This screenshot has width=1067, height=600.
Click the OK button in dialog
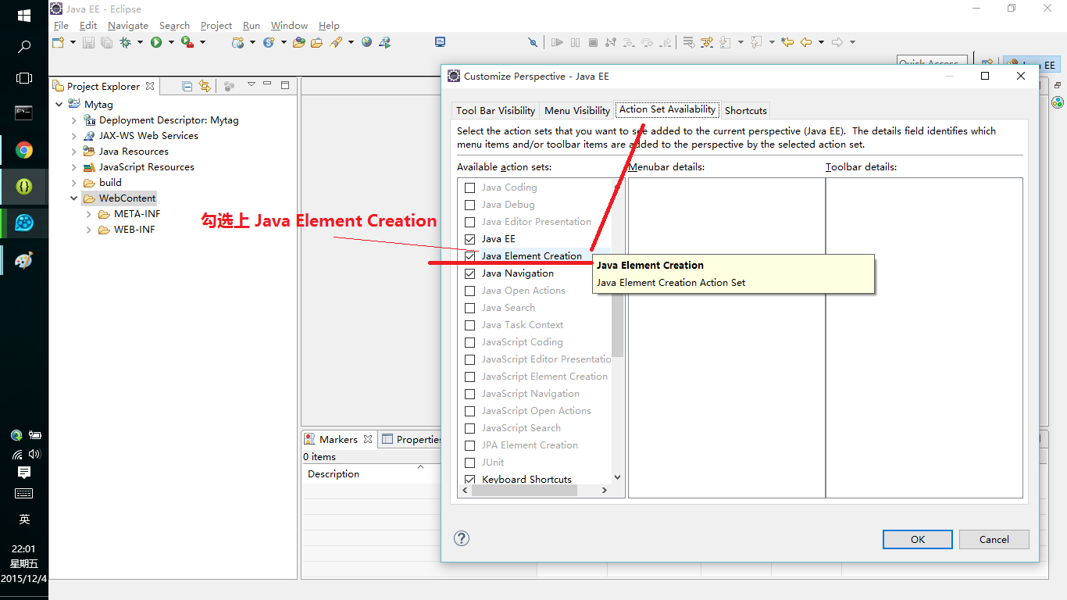click(x=918, y=539)
